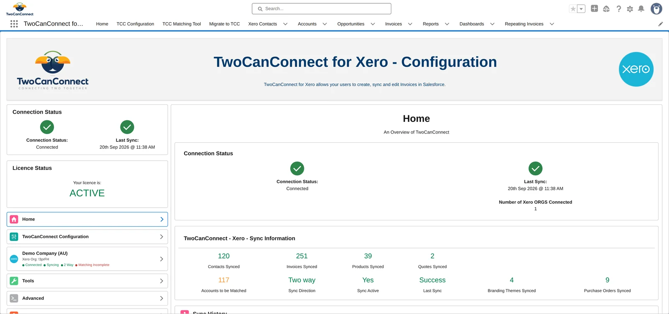Screen dimensions: 669x314
Task: Open the Xero Contacts tab
Action: (x=263, y=24)
